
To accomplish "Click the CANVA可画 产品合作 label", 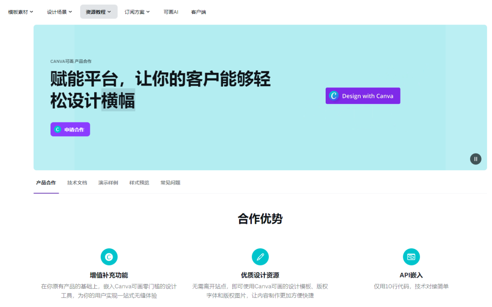I will click(x=71, y=61).
